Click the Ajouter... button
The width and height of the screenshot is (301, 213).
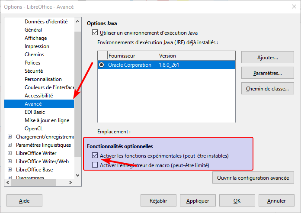click(x=268, y=57)
